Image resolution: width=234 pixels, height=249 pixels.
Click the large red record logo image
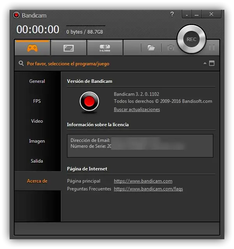click(89, 102)
